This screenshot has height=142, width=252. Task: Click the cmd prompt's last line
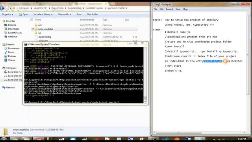(x=72, y=102)
